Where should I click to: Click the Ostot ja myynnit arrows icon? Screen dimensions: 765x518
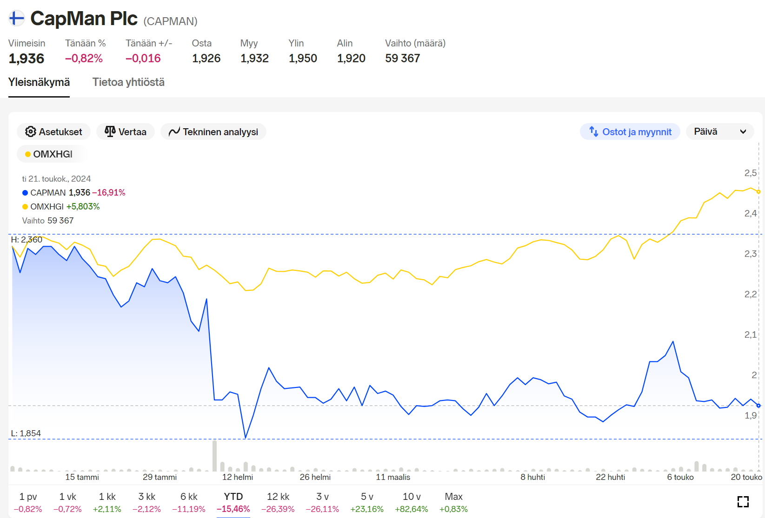[594, 131]
